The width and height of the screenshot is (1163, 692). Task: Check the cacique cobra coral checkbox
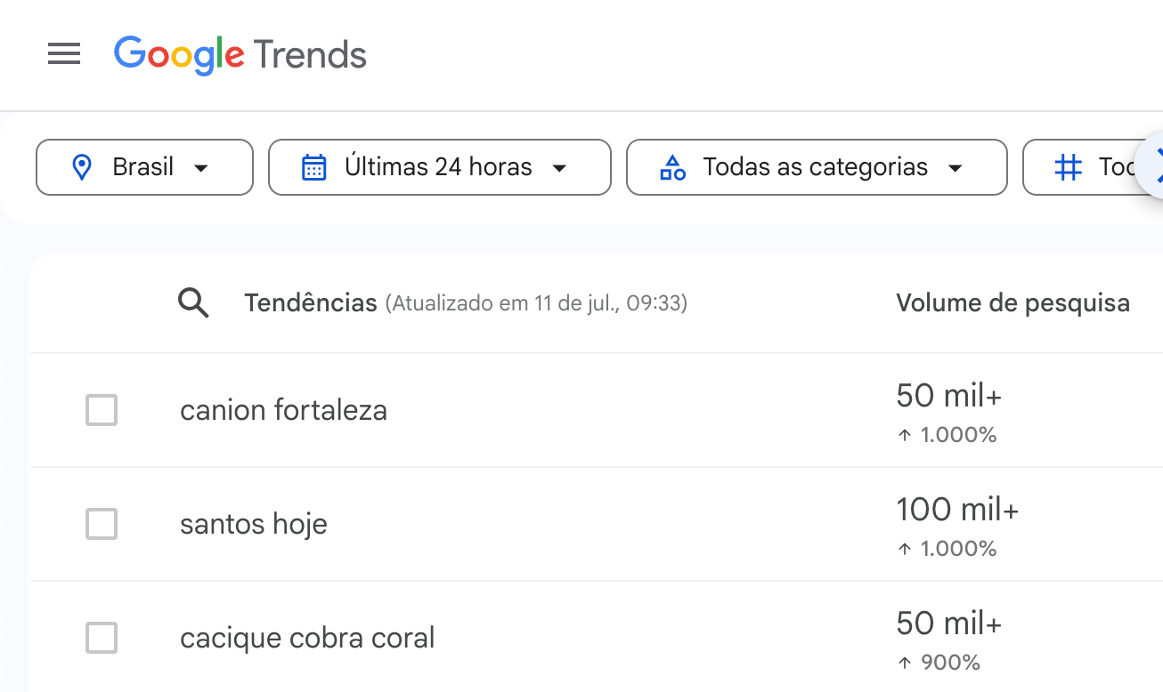pyautogui.click(x=102, y=638)
